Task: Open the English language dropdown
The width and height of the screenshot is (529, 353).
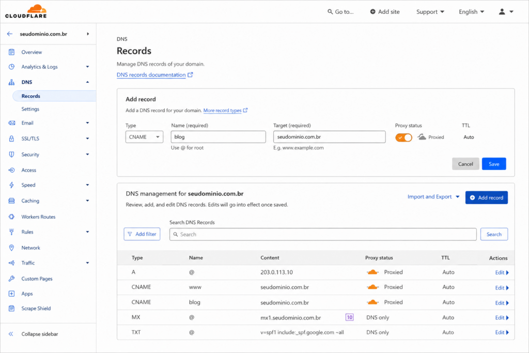Action: (471, 12)
